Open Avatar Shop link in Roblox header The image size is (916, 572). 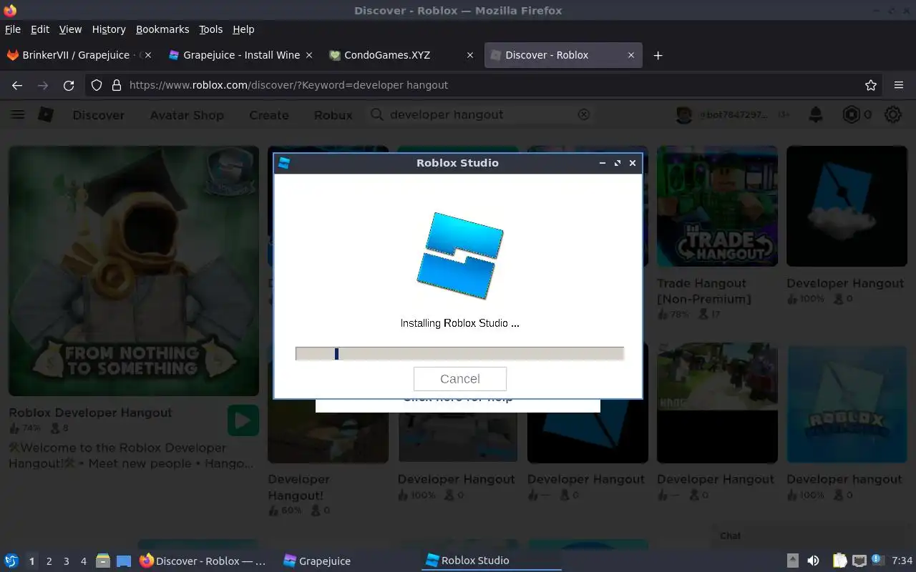(x=187, y=115)
